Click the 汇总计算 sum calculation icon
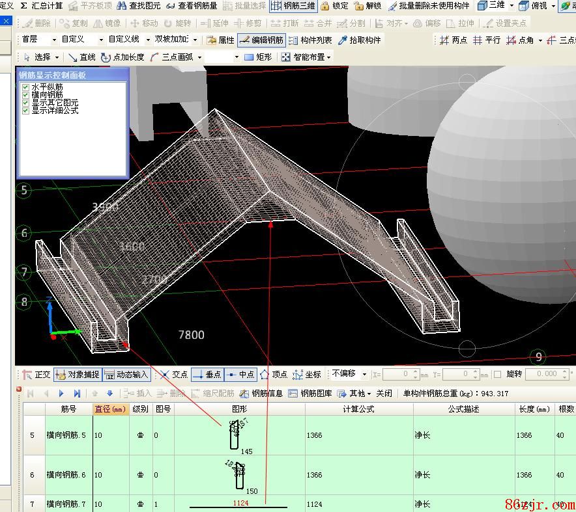This screenshot has width=576, height=512. point(24,6)
